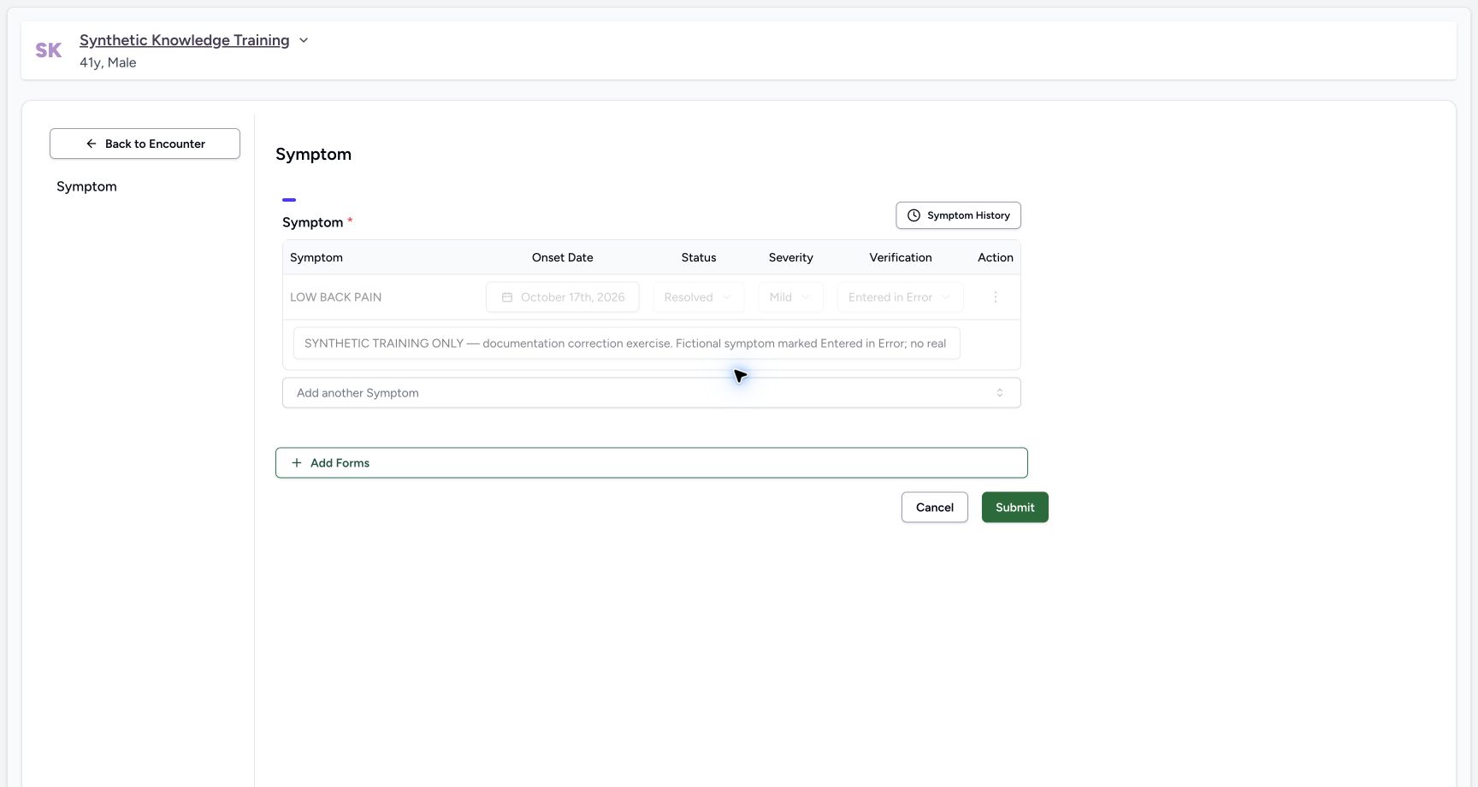Click the Severity column header
The image size is (1478, 787).
(790, 257)
